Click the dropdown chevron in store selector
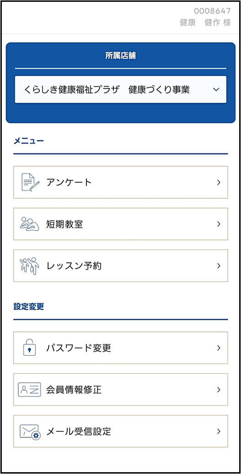This screenshot has height=474, width=241. click(216, 89)
